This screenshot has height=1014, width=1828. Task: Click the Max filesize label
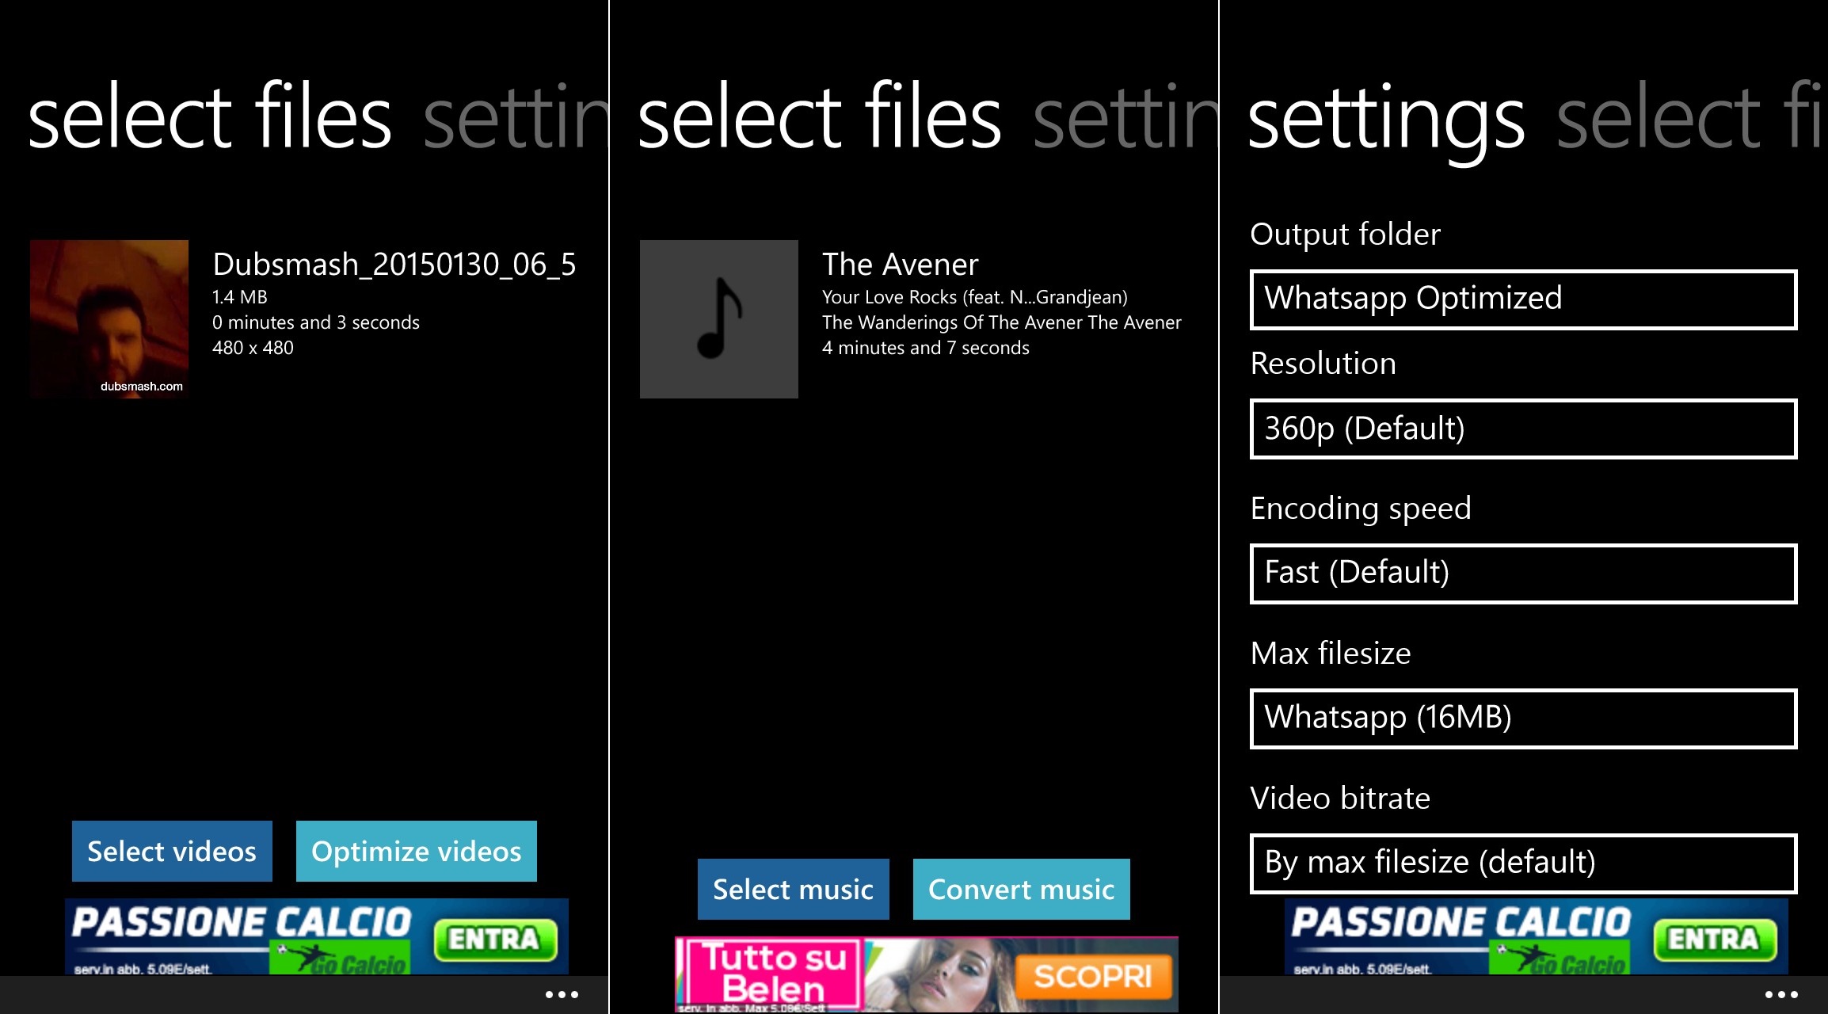[x=1331, y=654]
